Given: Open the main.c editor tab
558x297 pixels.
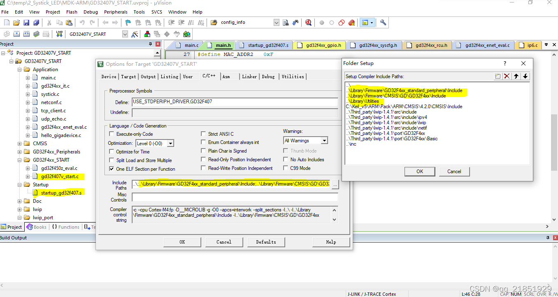Looking at the screenshot, I should tap(188, 45).
